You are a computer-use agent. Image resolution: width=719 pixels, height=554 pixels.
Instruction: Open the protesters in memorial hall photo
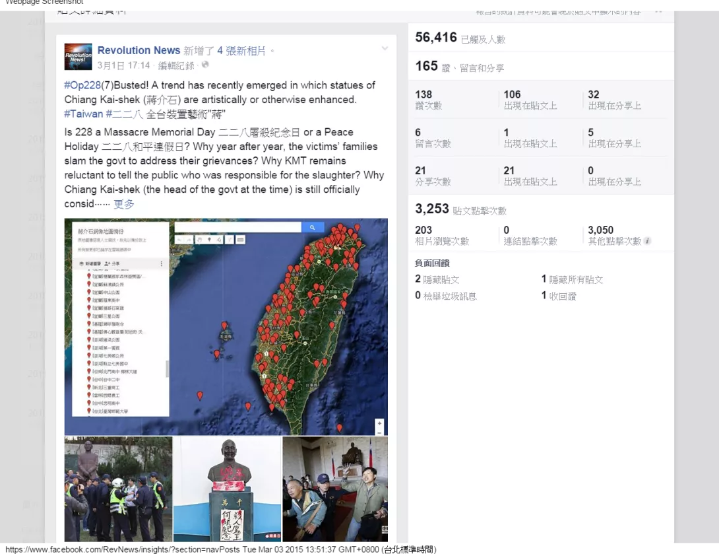tap(335, 489)
